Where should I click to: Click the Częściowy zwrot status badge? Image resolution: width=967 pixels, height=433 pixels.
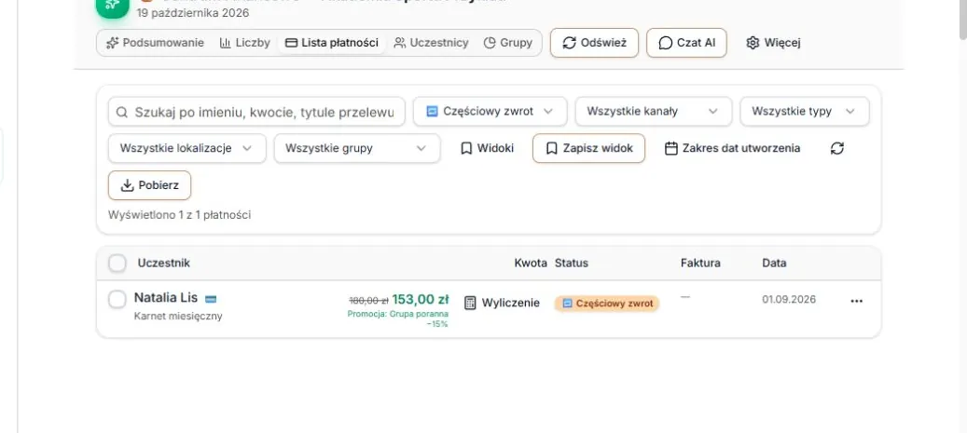[607, 303]
